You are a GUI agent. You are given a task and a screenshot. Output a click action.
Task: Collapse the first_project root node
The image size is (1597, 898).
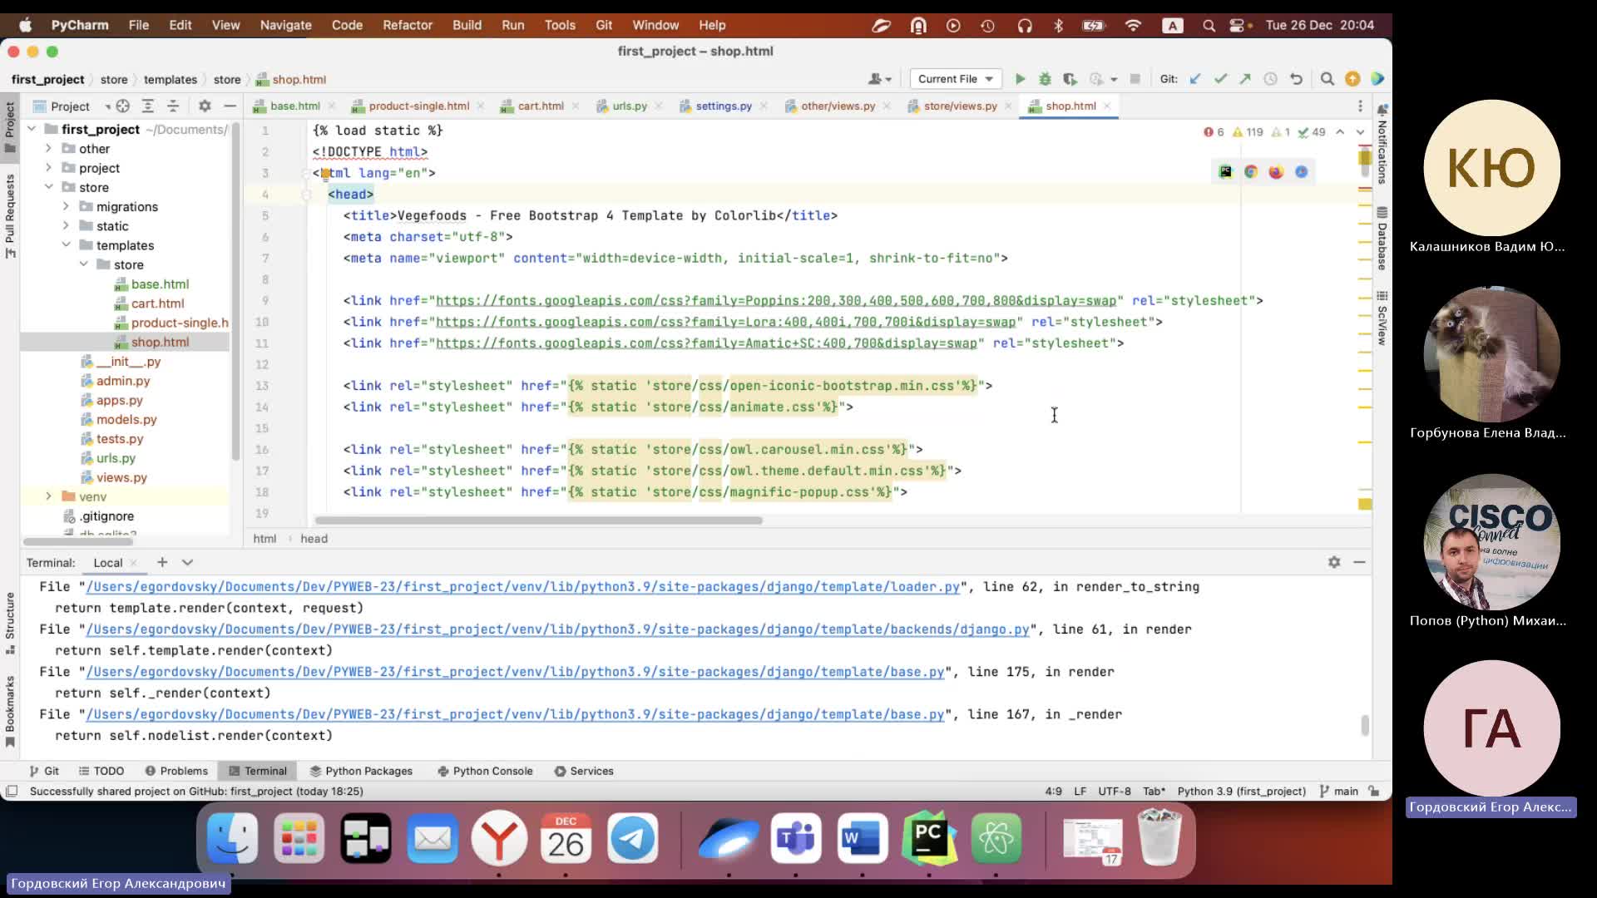point(32,129)
